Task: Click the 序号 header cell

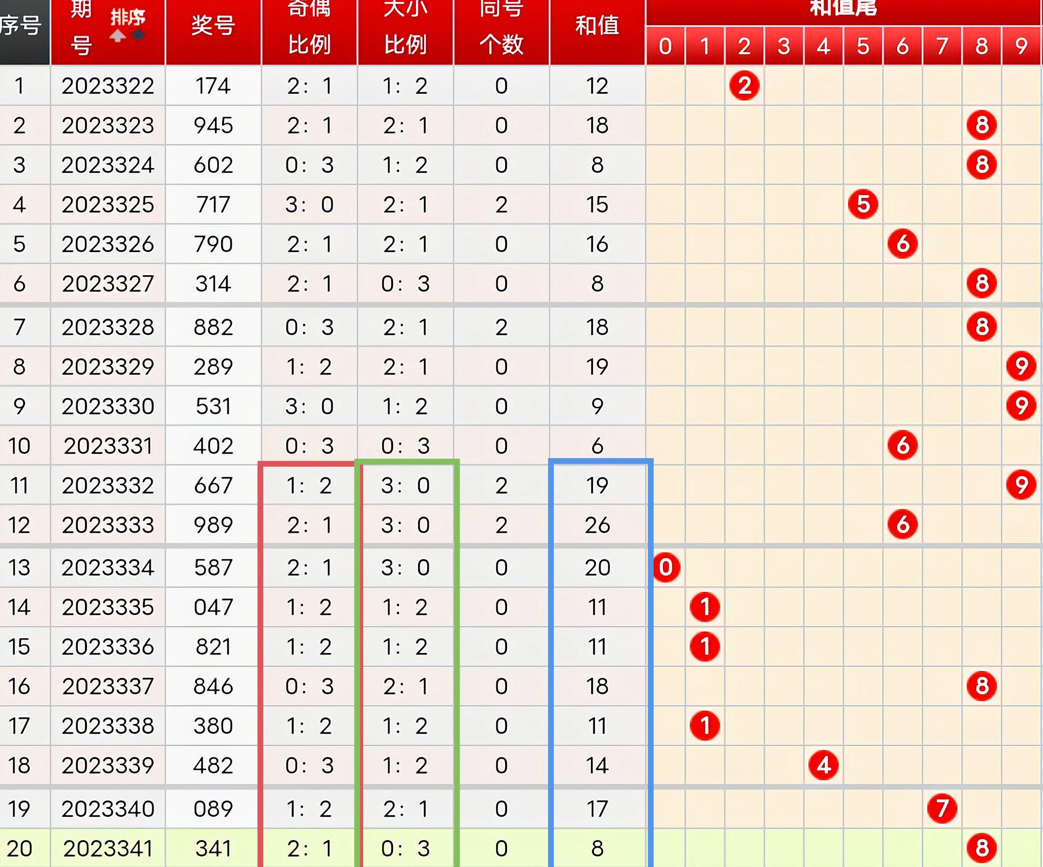Action: point(21,26)
